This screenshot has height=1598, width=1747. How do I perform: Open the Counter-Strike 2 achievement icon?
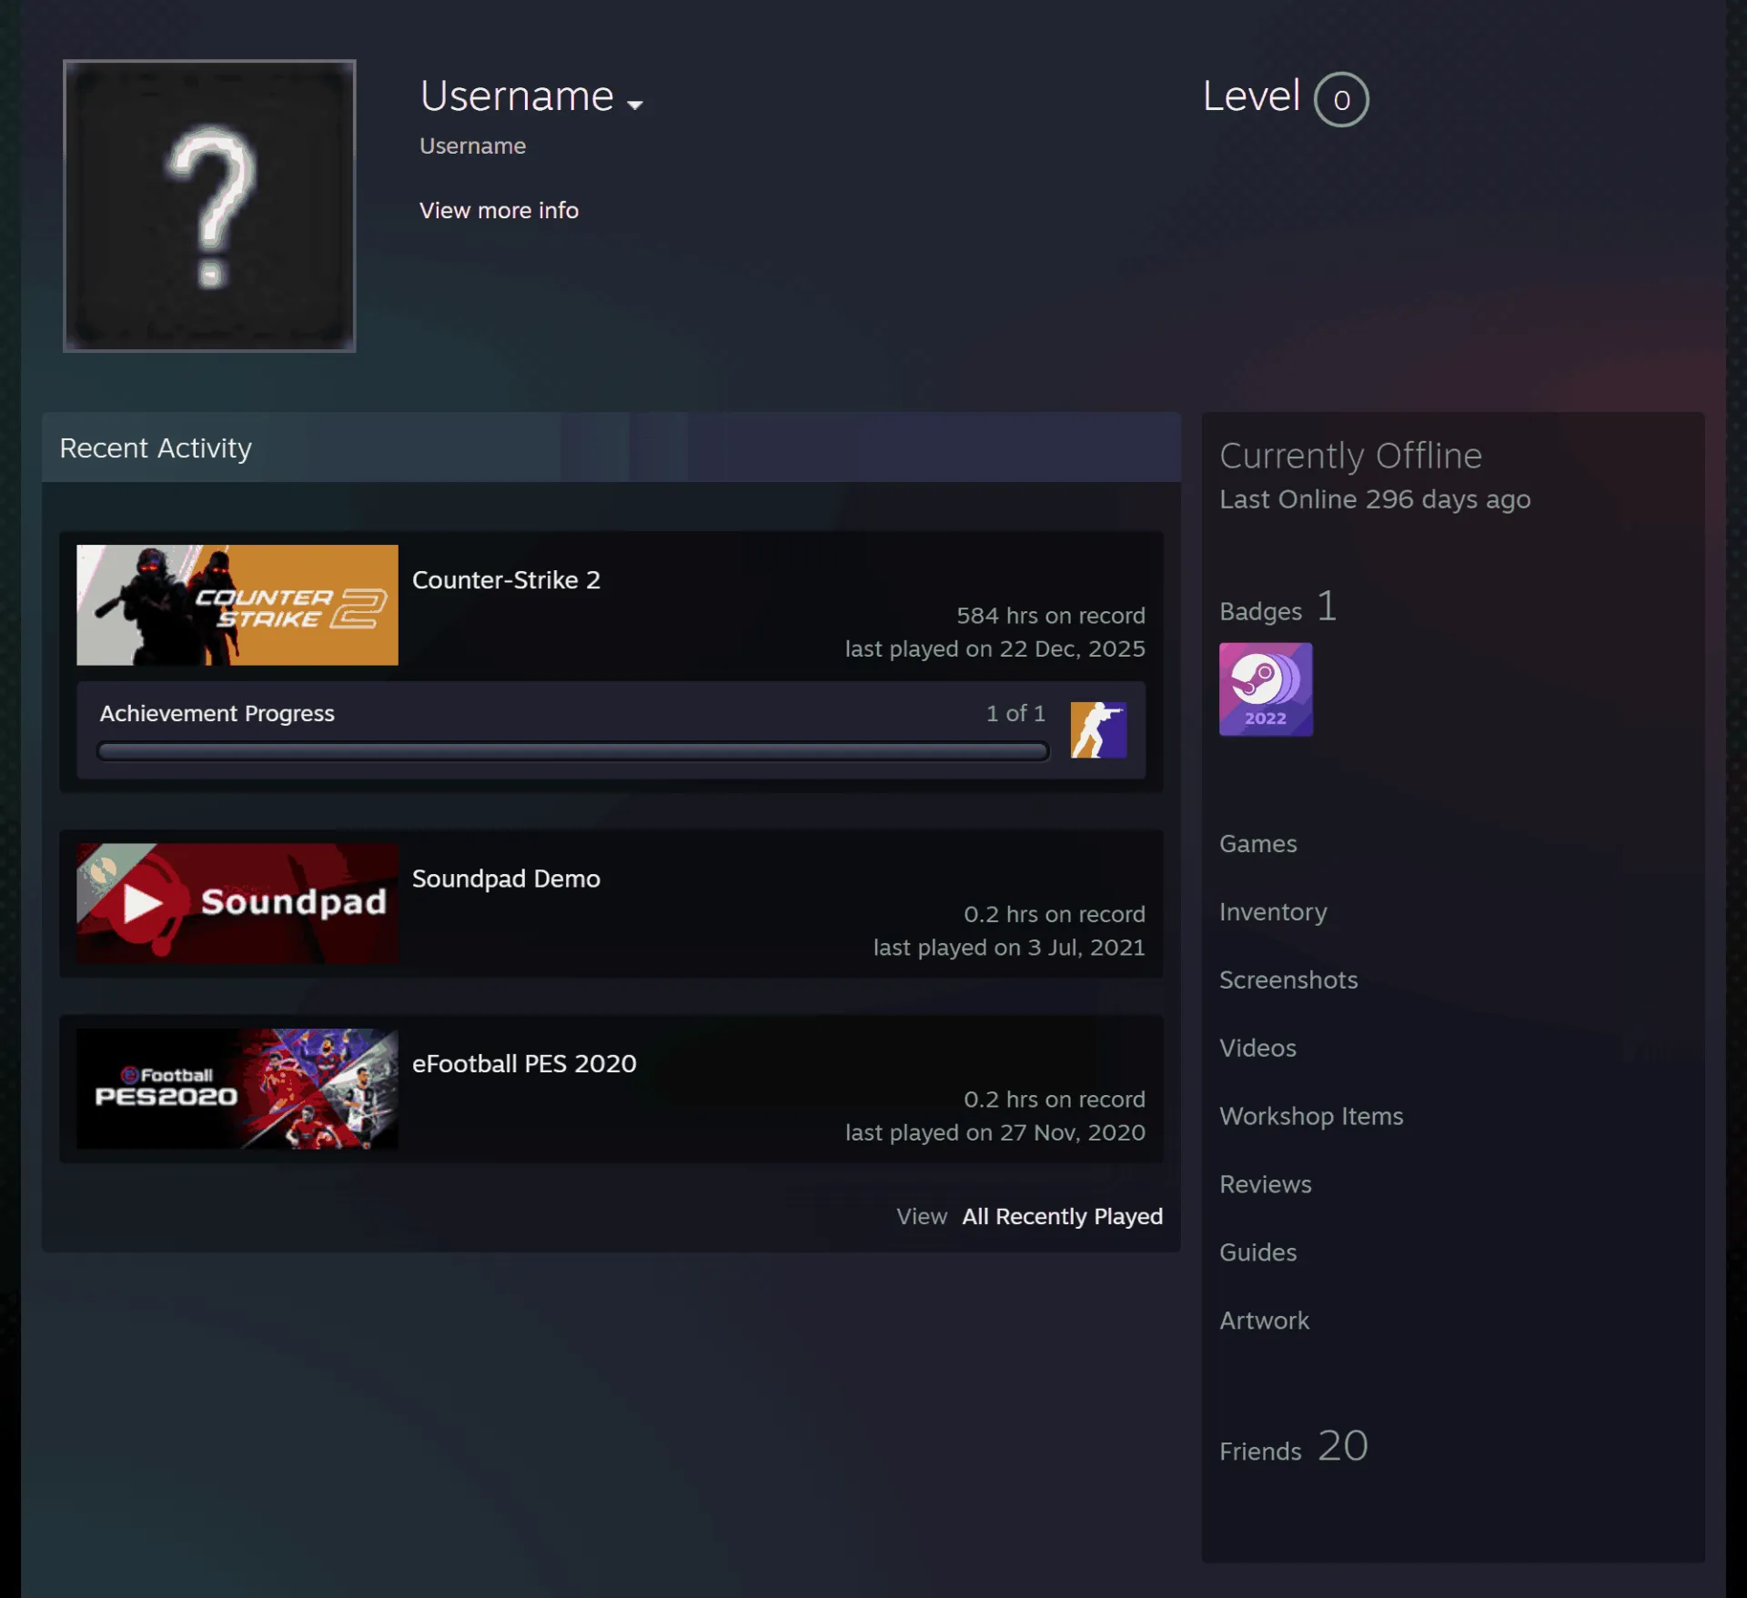(x=1098, y=729)
